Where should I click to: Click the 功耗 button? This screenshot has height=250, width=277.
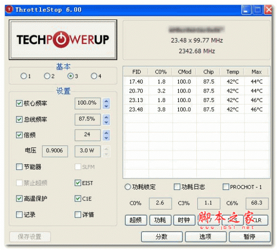[160, 220]
